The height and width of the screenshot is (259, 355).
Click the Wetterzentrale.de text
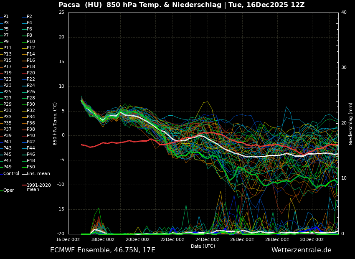(301, 250)
